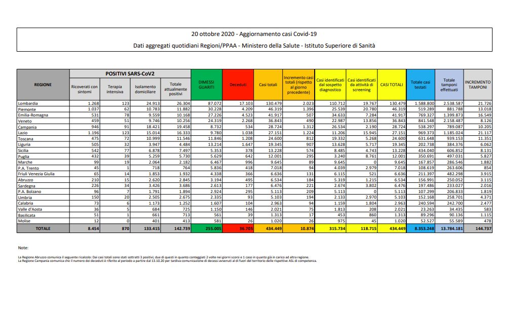Click the INCREMENTO TAMPONI column header
The image size is (530, 309).
[477, 84]
